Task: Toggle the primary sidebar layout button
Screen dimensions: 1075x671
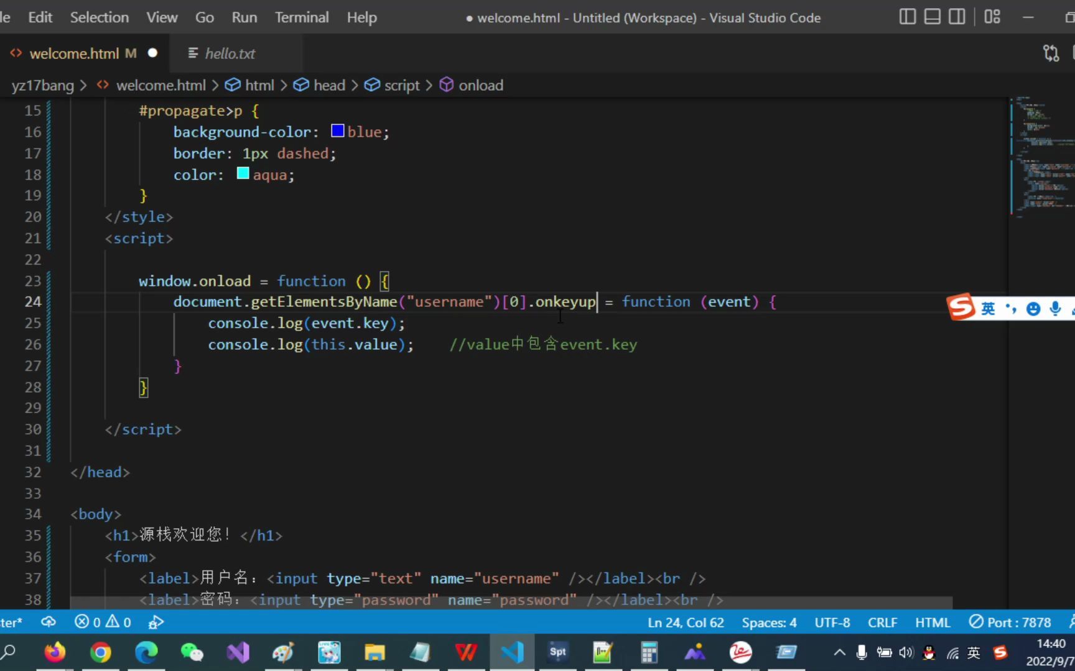Action: (907, 17)
